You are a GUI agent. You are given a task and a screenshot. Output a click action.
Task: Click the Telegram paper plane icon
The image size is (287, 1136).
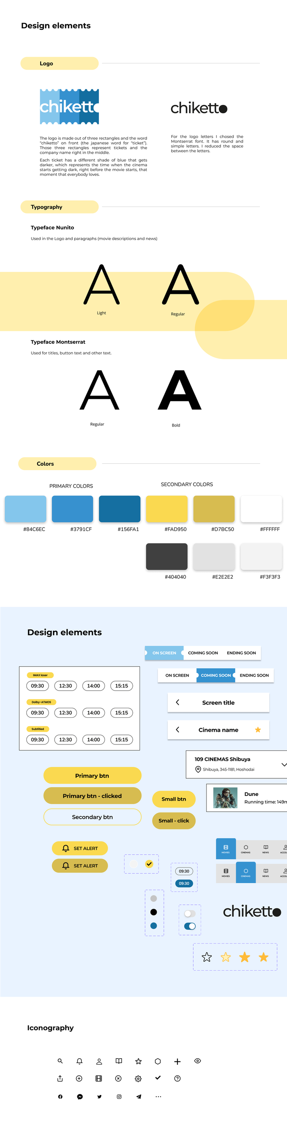[x=139, y=1096]
